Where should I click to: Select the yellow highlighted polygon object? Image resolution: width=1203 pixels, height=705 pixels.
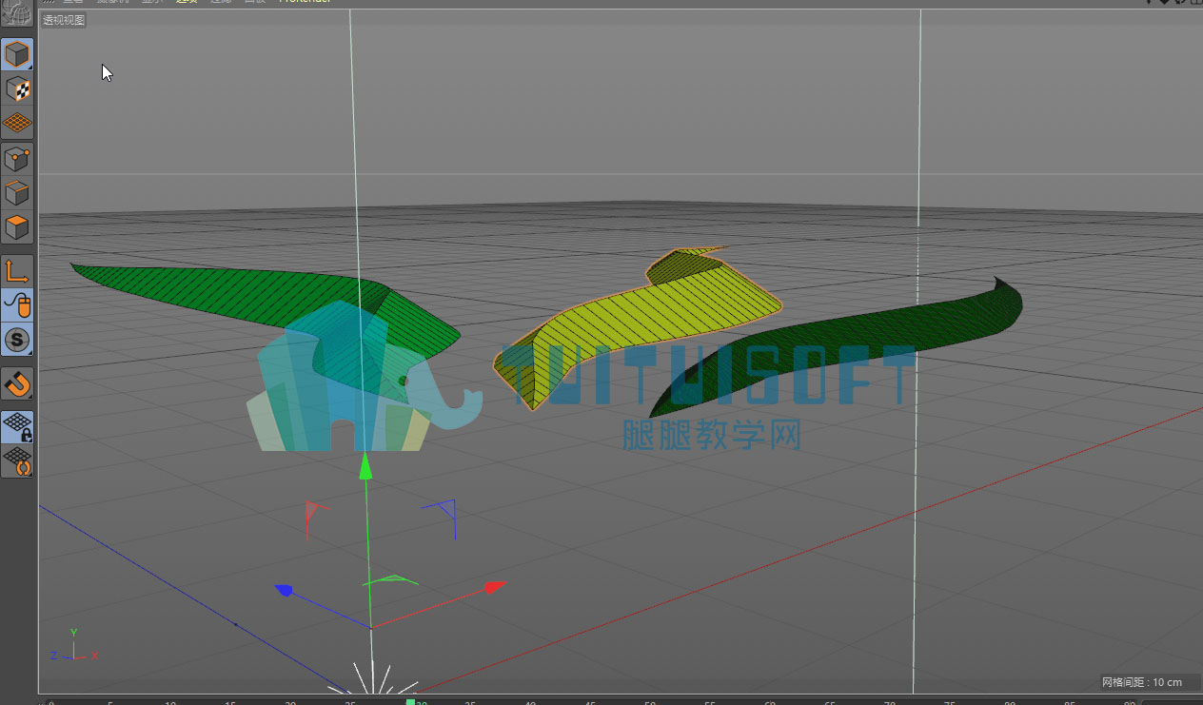click(x=647, y=314)
